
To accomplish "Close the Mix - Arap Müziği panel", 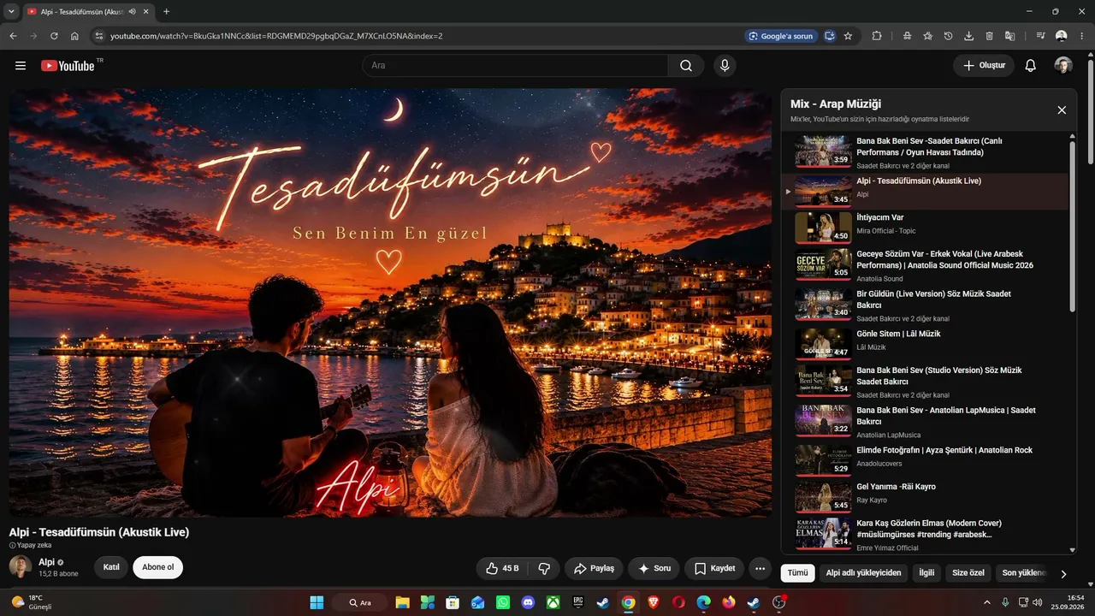I will coord(1062,110).
